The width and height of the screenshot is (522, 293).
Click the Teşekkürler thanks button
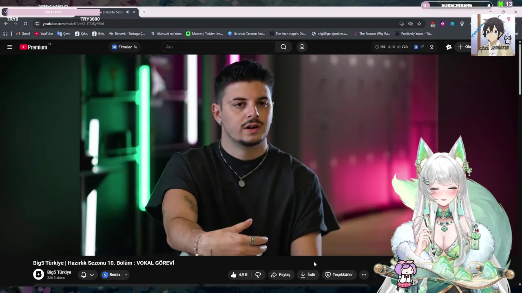(x=338, y=275)
